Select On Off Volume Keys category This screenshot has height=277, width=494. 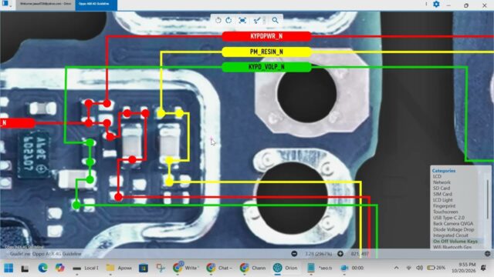455,241
